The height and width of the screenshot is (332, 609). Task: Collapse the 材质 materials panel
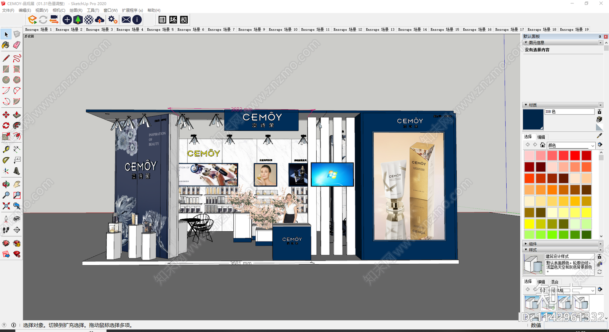pyautogui.click(x=526, y=105)
